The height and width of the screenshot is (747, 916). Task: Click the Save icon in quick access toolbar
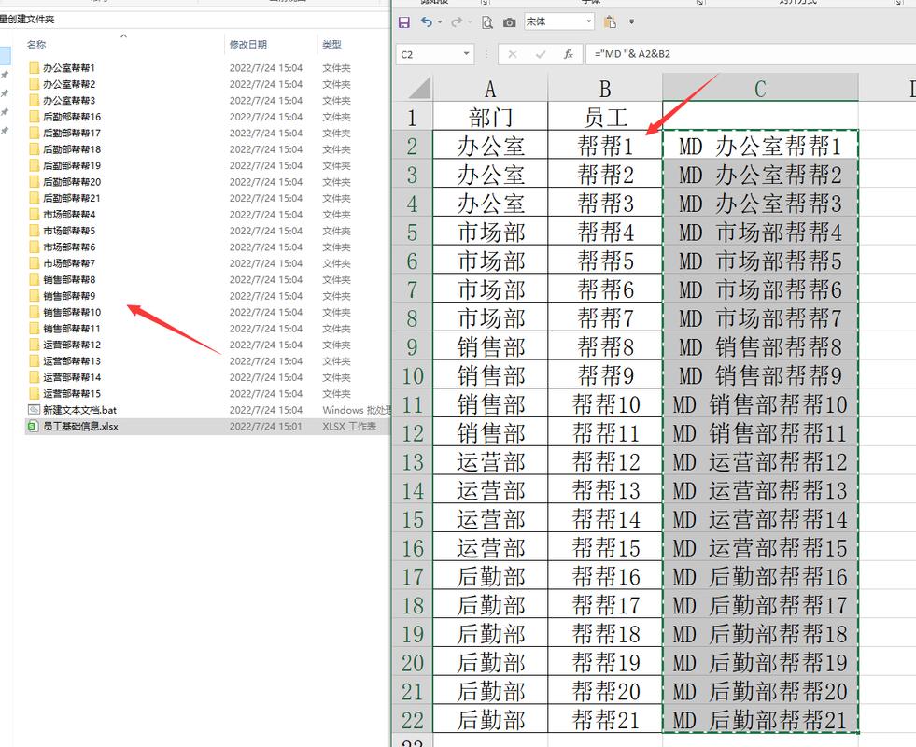pyautogui.click(x=404, y=21)
